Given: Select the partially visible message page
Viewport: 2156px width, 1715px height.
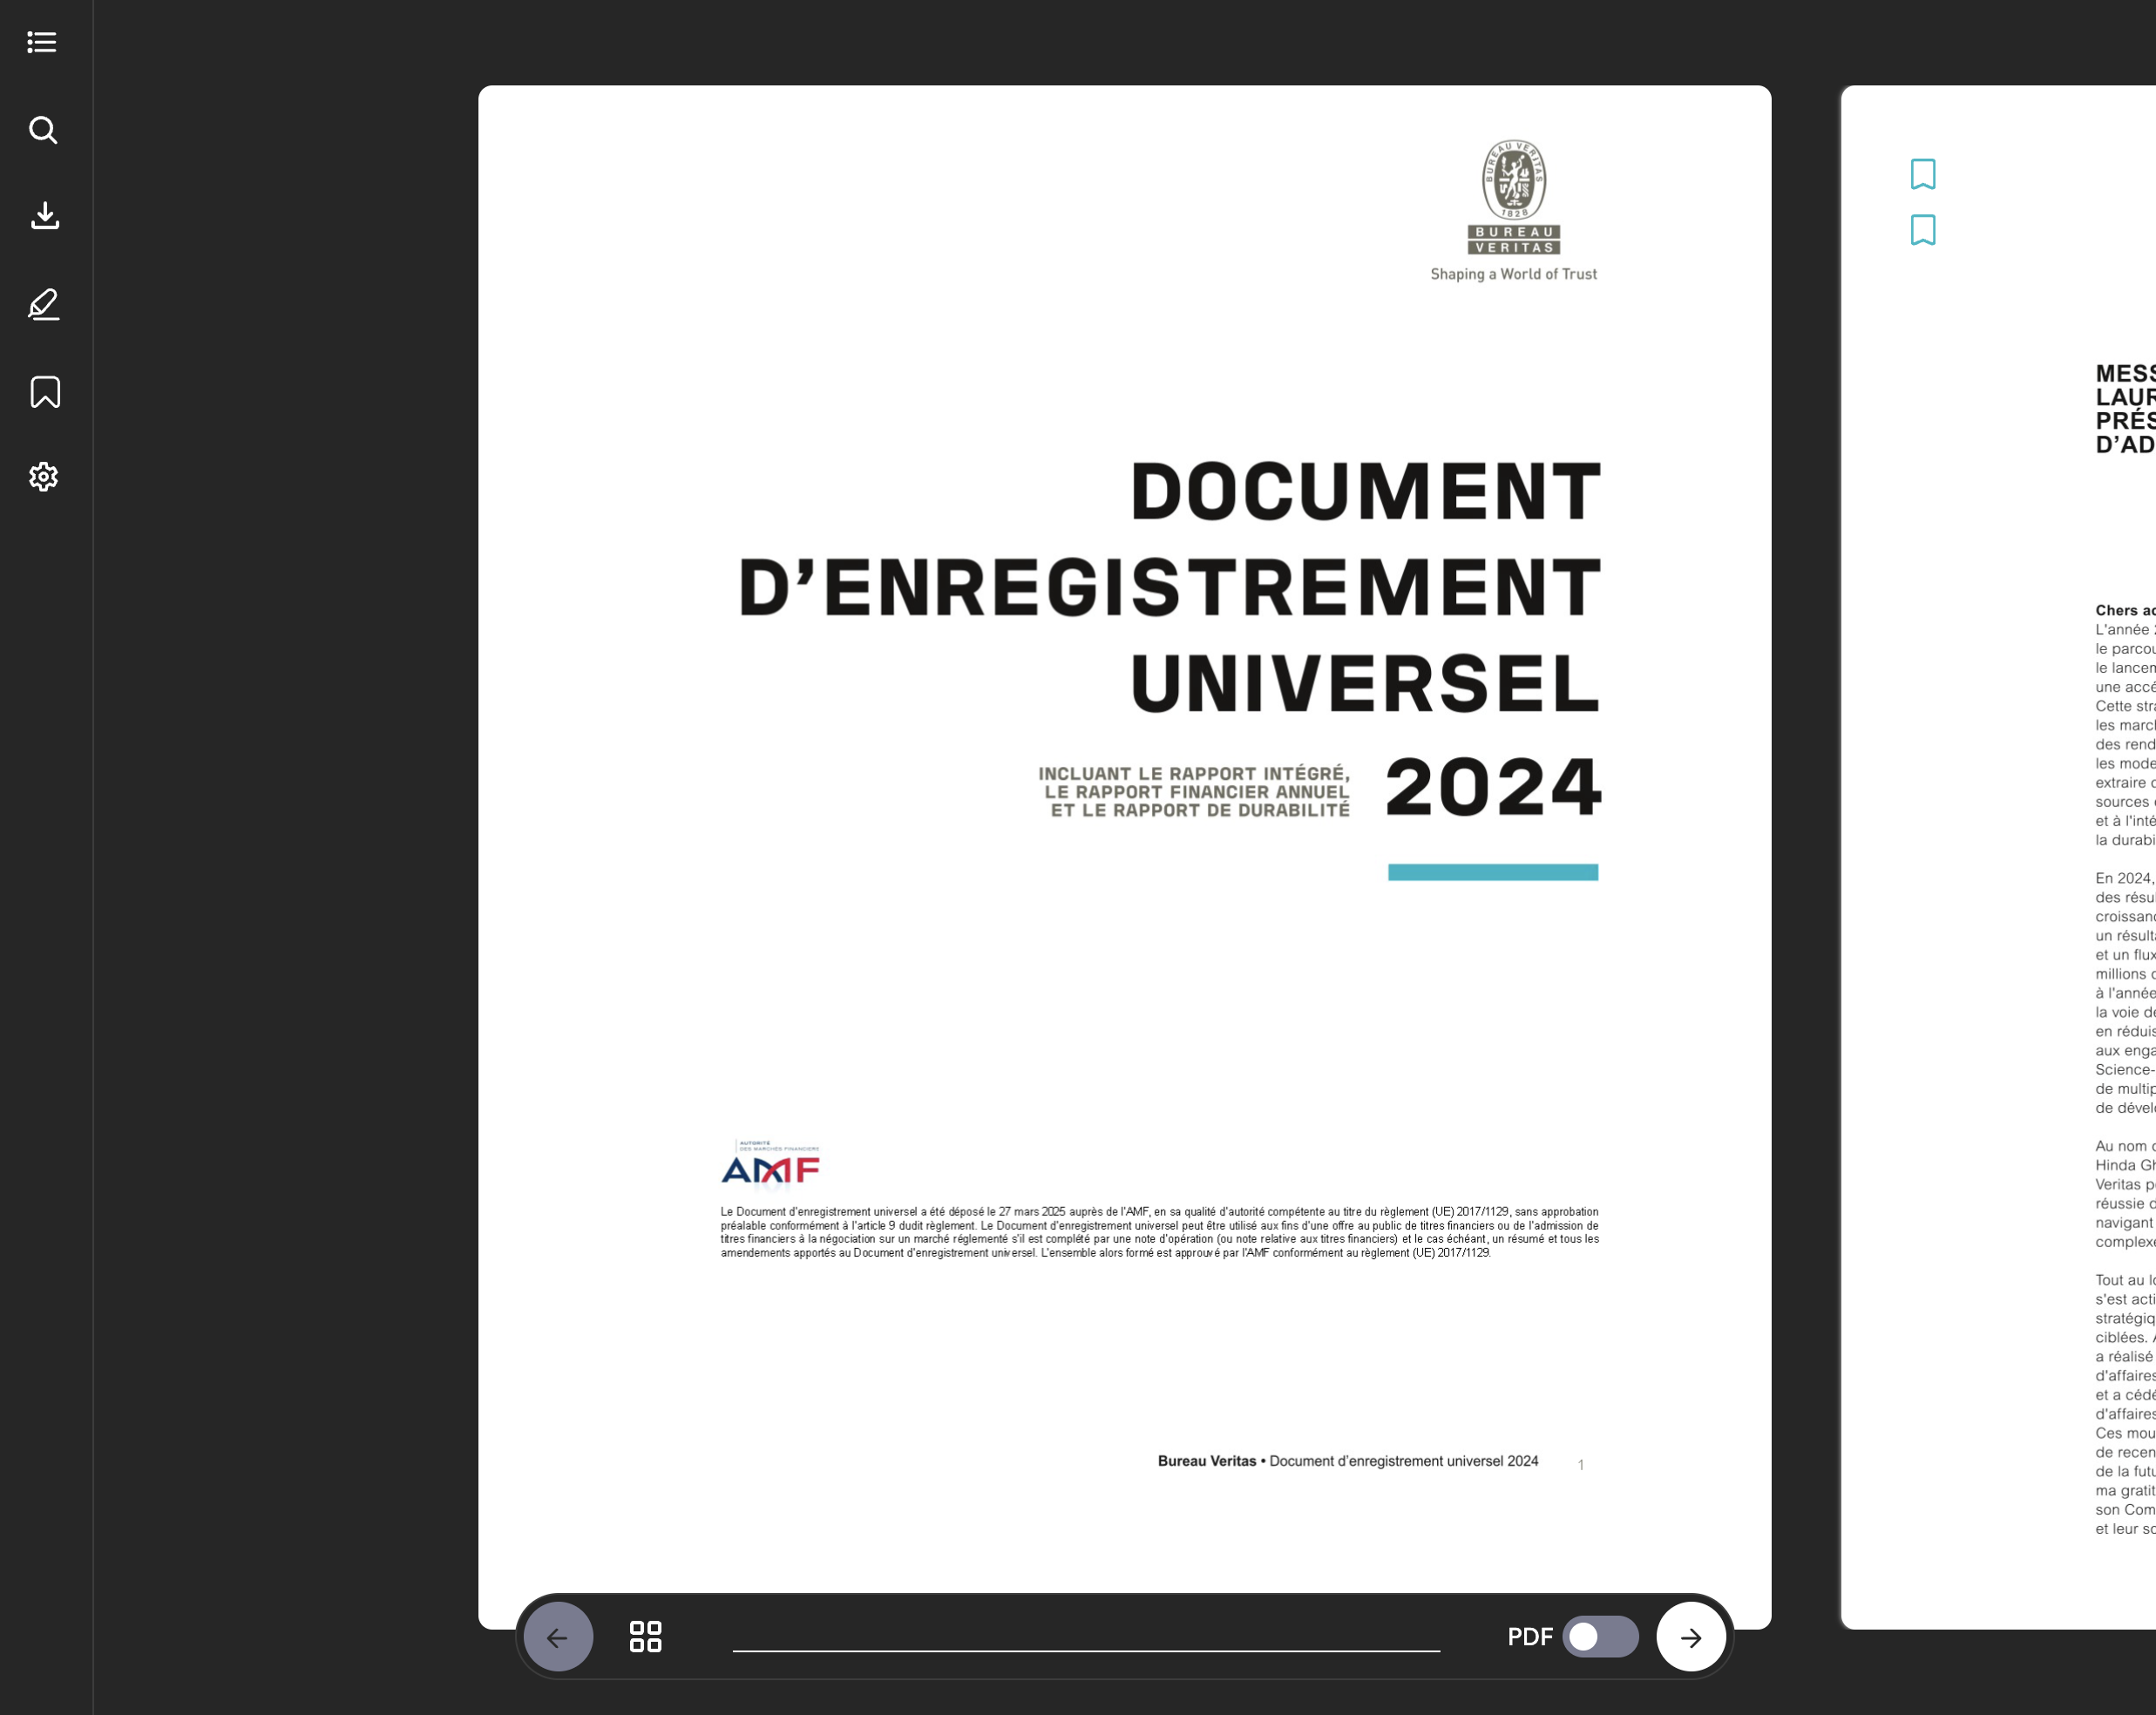Looking at the screenshot, I should click(2000, 850).
